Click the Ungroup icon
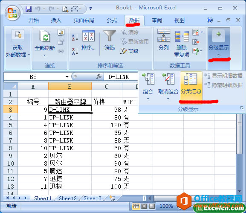 (168, 79)
